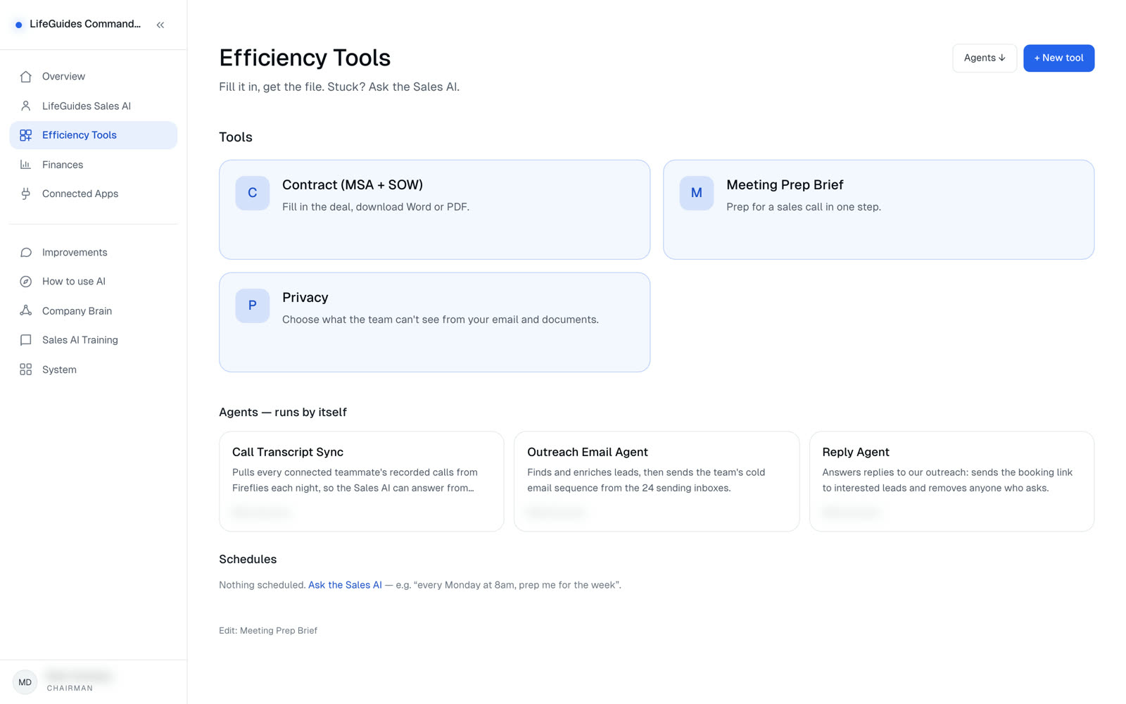
Task: Open Improvements page
Action: click(x=93, y=252)
